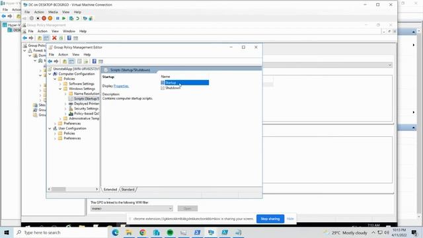
Task: Click the Properties link
Action: click(121, 86)
